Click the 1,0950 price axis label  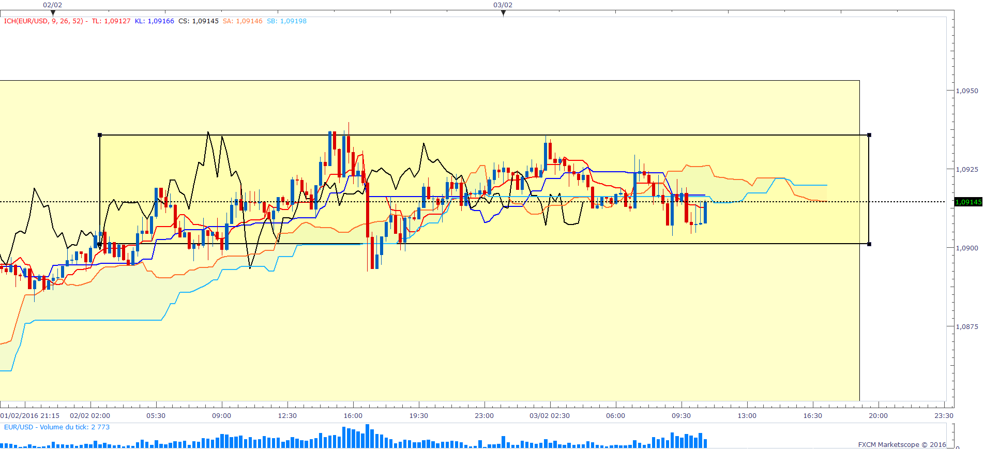967,91
